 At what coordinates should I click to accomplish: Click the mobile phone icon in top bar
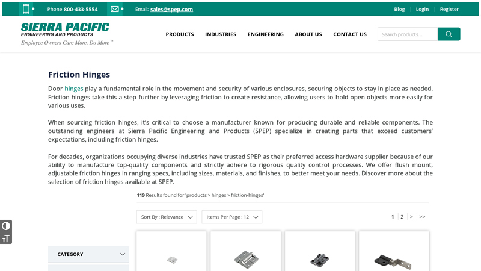tap(26, 9)
